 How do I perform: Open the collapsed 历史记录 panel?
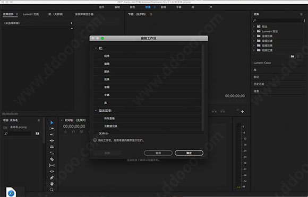[259, 84]
